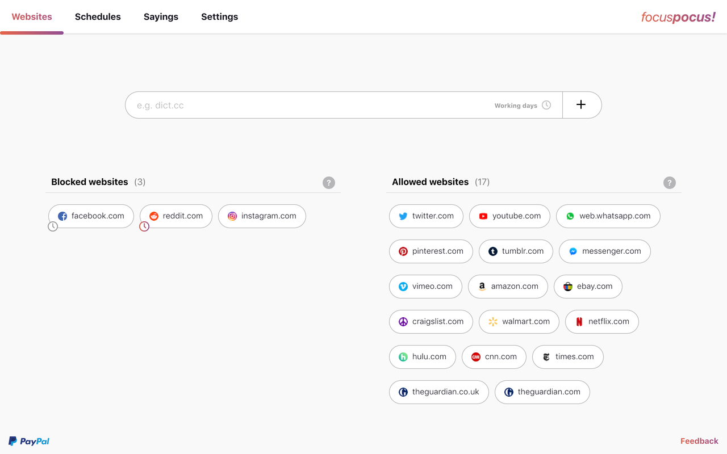Click the theguardian.co.uk chip
Screen dimensions: 727x454
coord(438,392)
